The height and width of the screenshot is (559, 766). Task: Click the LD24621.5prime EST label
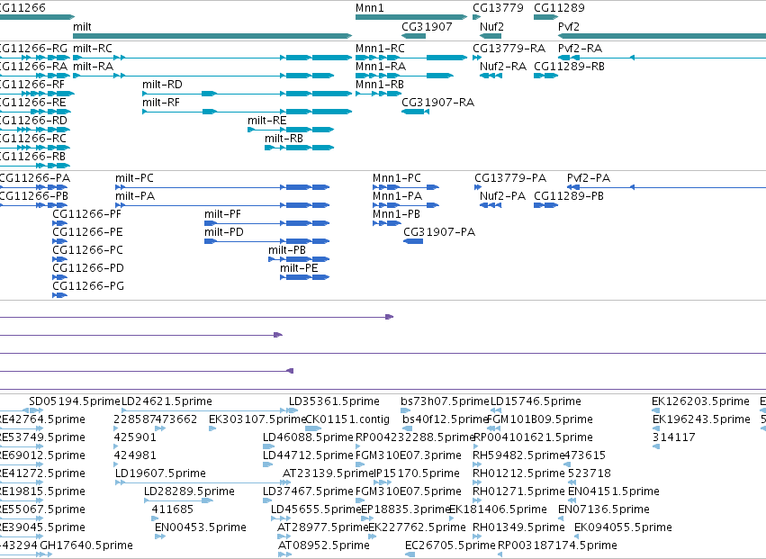click(167, 401)
